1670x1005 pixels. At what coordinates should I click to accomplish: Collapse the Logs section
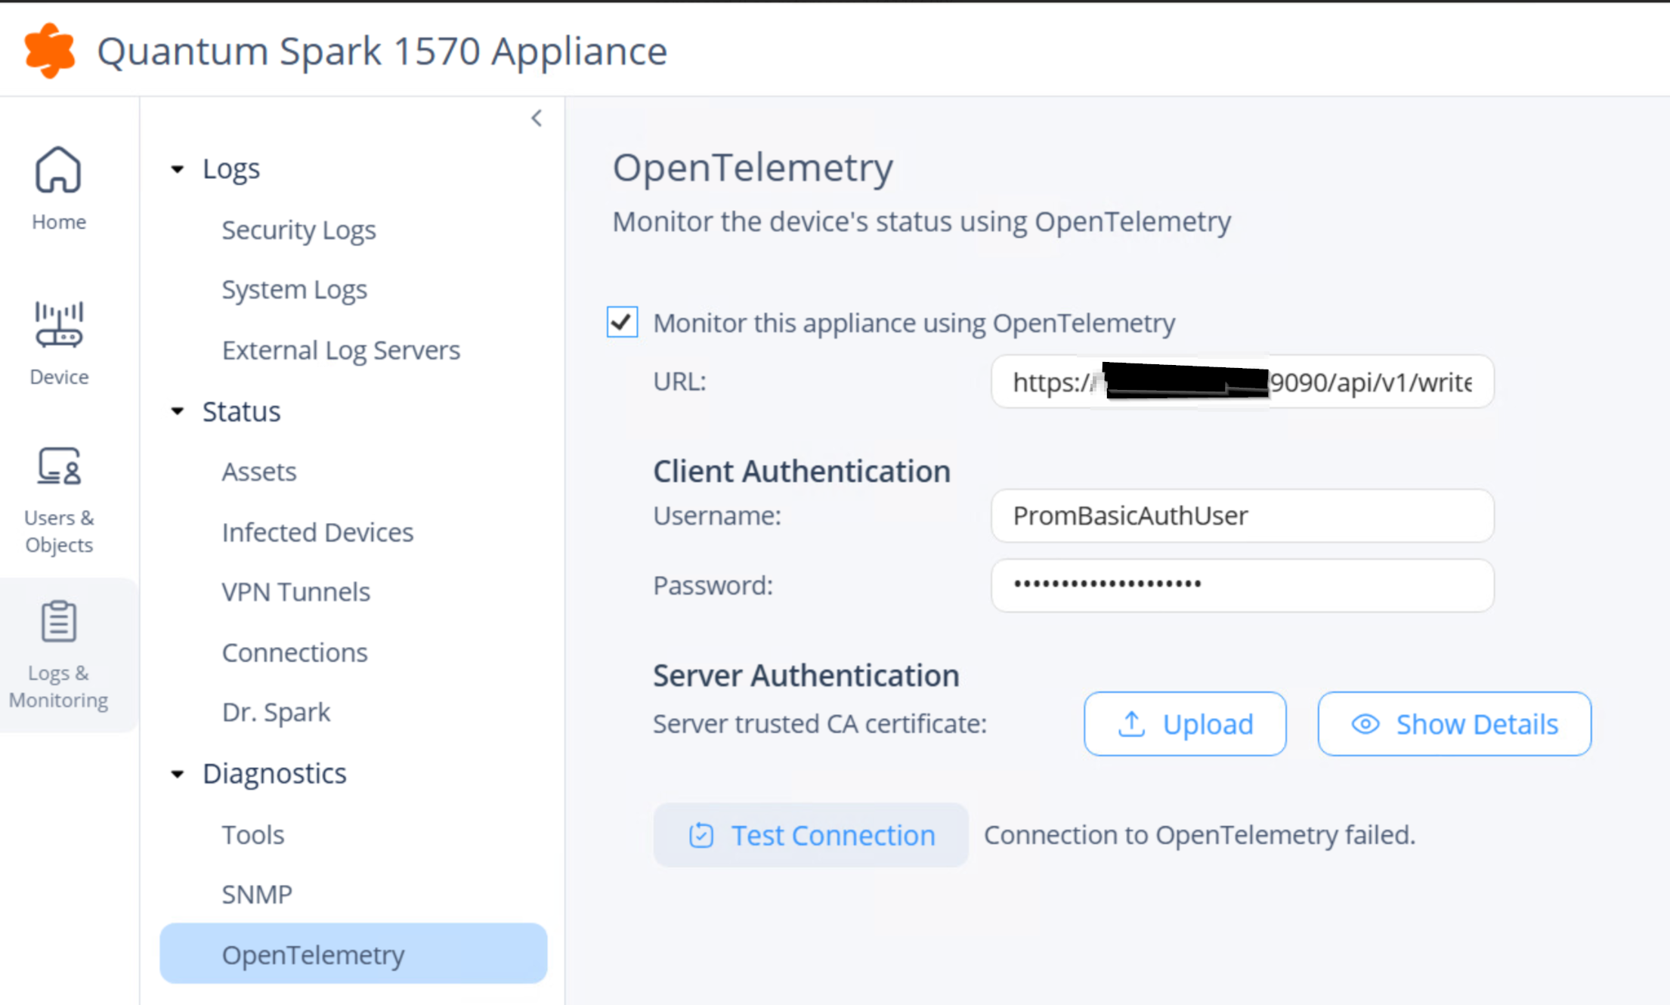pos(178,169)
